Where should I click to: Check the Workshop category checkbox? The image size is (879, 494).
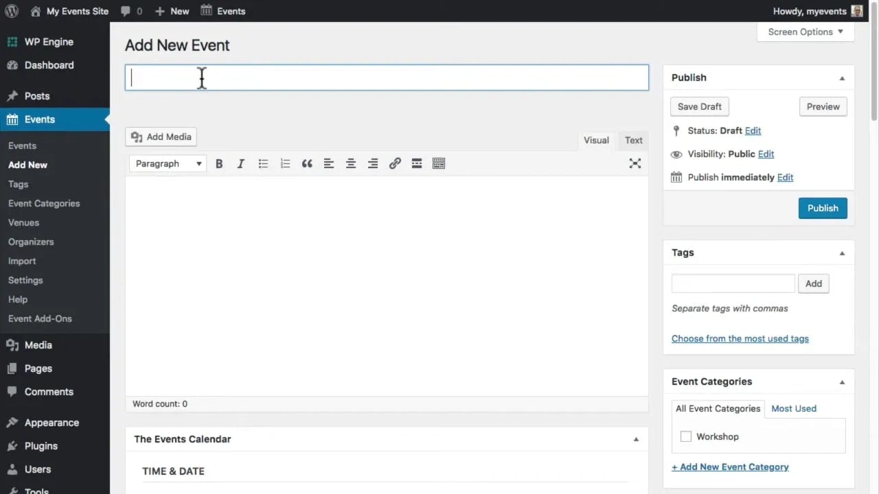pyautogui.click(x=686, y=436)
